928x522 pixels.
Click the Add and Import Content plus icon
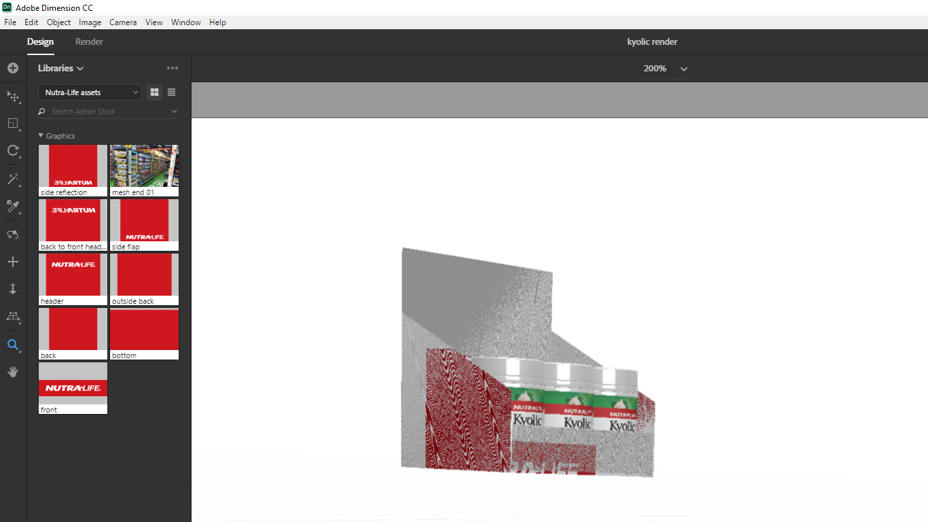[x=13, y=68]
